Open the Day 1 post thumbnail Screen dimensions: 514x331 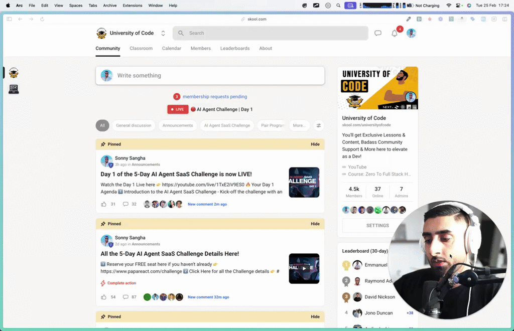(x=304, y=183)
